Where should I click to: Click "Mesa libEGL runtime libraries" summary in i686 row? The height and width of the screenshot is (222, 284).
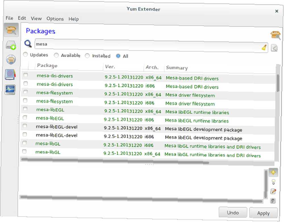[x=197, y=121]
